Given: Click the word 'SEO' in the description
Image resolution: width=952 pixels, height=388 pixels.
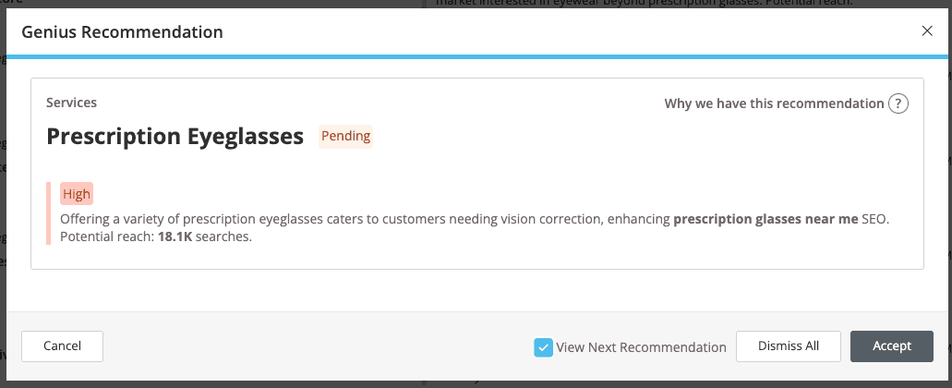Looking at the screenshot, I should point(874,220).
